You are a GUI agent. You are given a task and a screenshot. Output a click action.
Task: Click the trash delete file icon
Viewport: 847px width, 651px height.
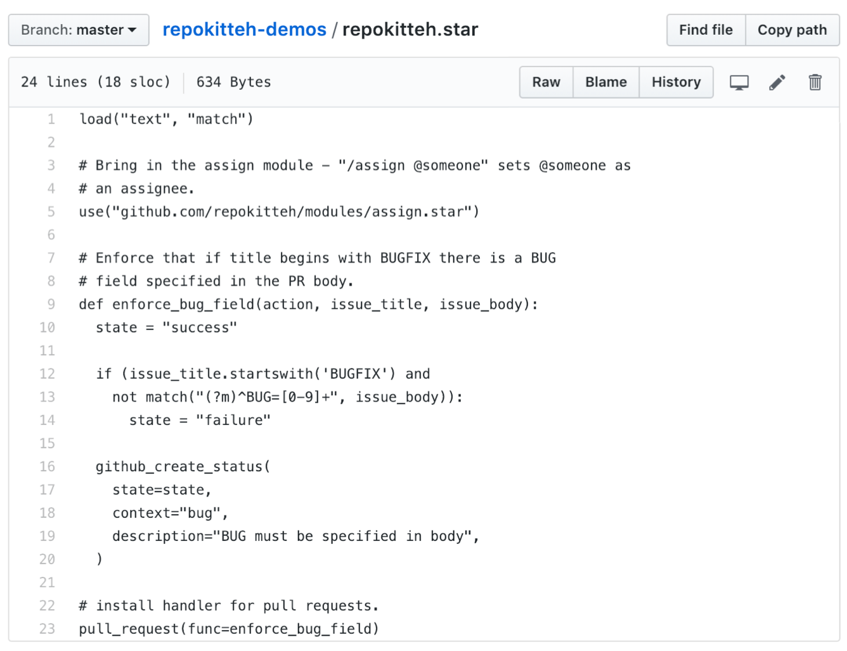815,82
